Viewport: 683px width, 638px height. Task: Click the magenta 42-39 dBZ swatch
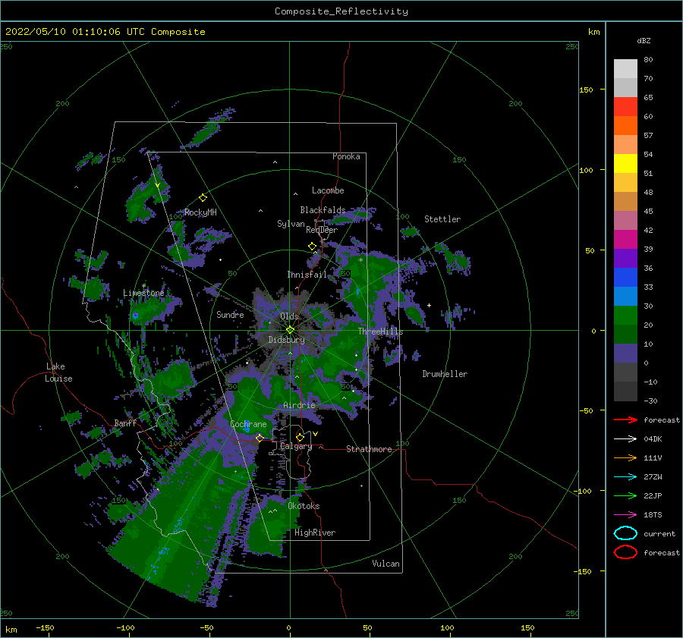click(625, 239)
